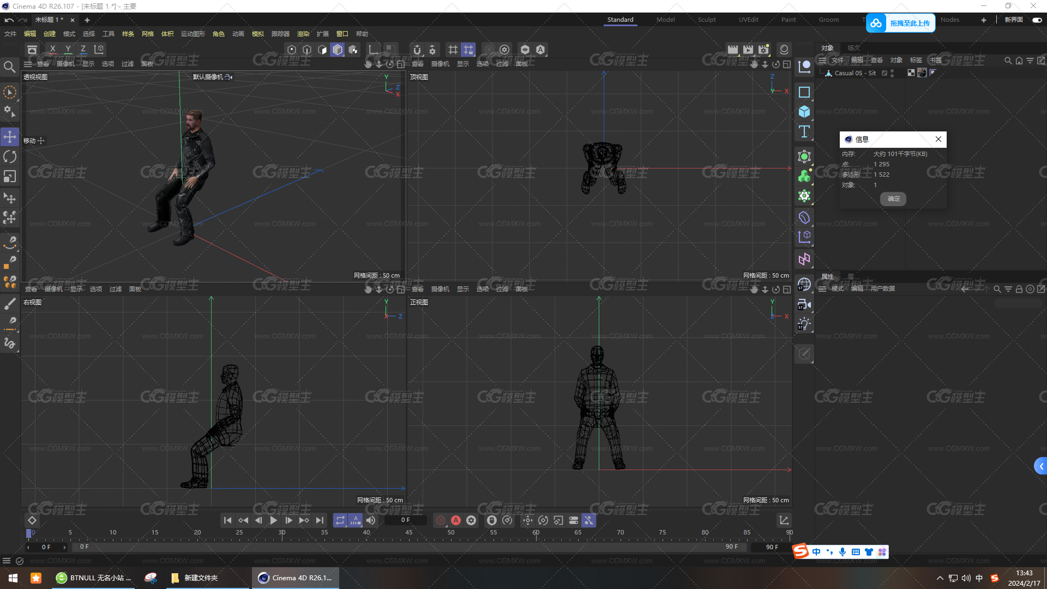The image size is (1047, 589).
Task: Close the 信息 dialog
Action: (938, 139)
